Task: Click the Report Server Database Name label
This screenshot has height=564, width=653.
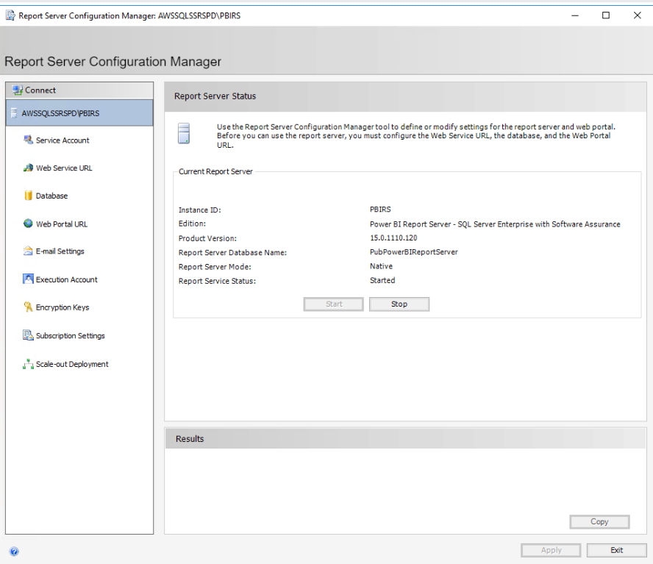Action: click(232, 252)
